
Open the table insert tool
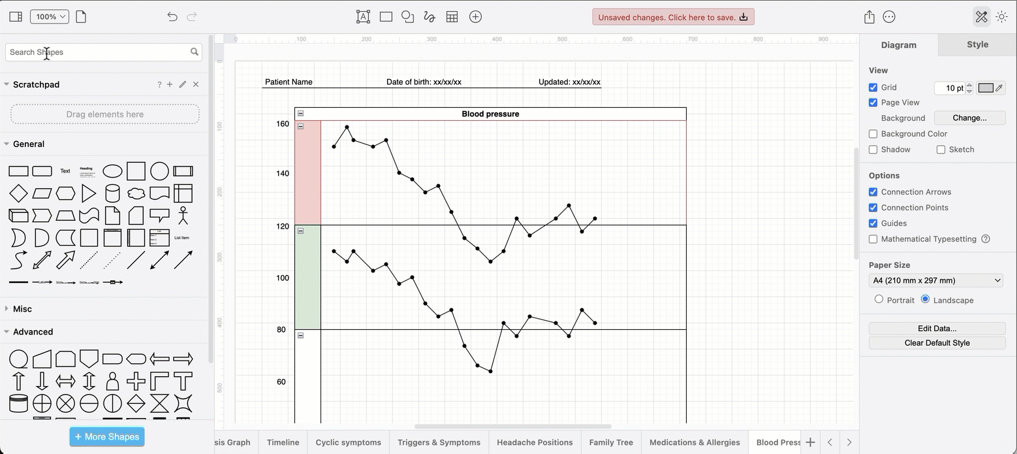click(452, 16)
